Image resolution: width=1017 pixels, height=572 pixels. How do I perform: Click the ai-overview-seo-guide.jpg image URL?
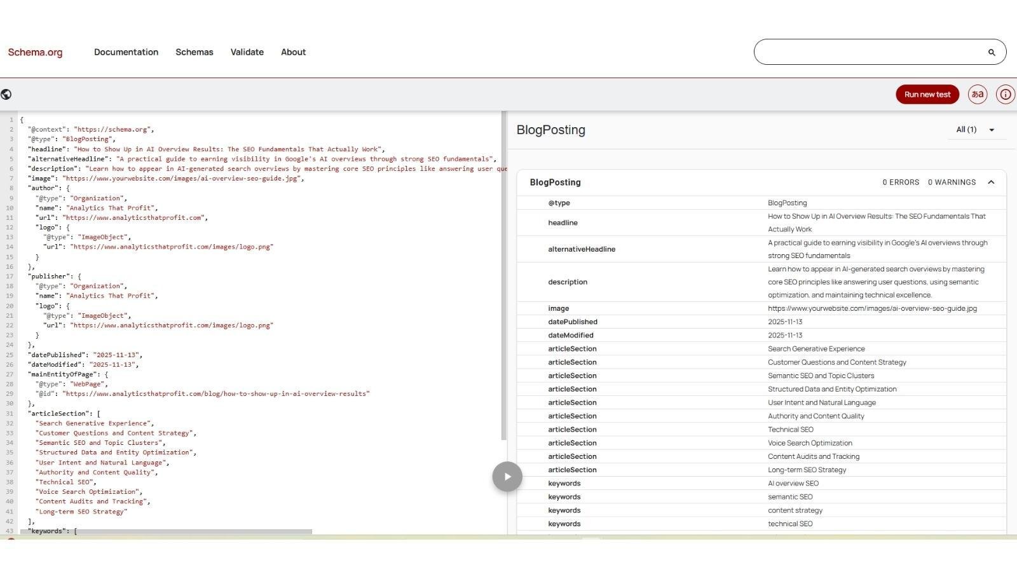tap(871, 308)
